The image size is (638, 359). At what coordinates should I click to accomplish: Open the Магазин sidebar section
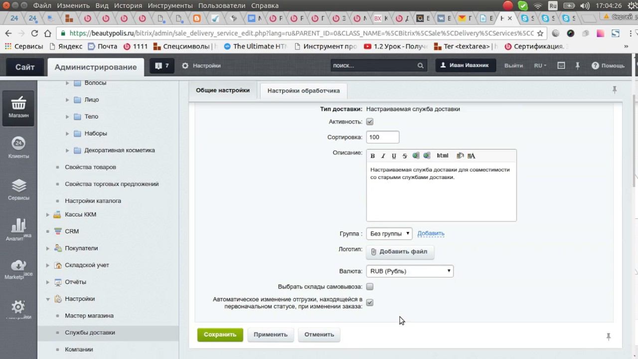tap(18, 107)
